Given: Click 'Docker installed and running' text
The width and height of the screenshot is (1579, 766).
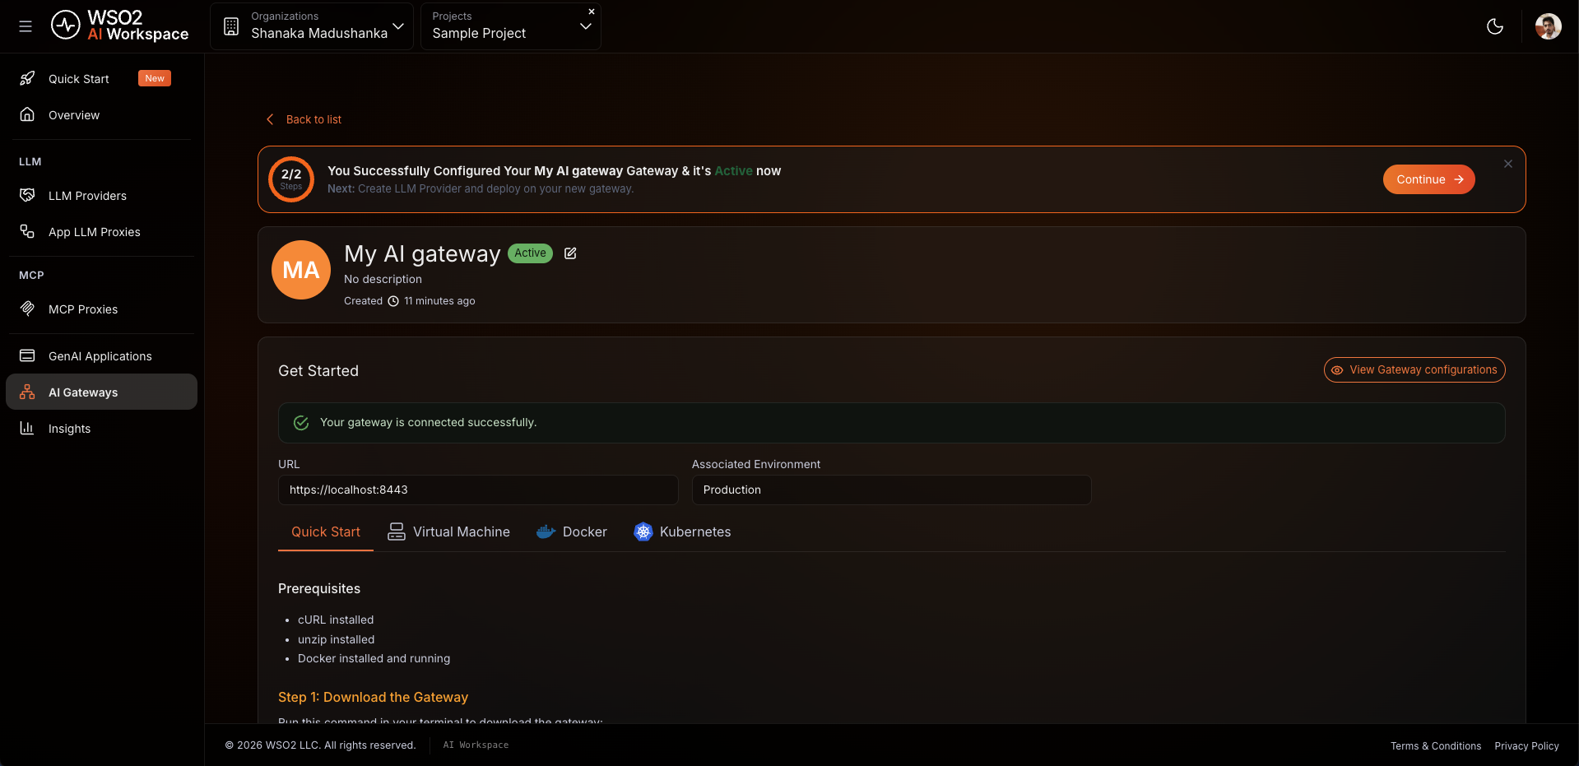Looking at the screenshot, I should point(374,659).
